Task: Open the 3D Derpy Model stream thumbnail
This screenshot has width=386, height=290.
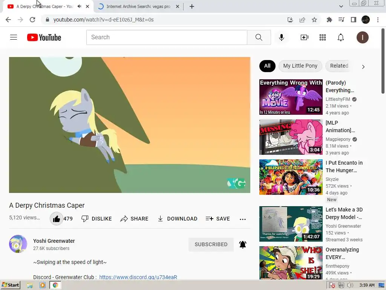Action: (x=291, y=224)
